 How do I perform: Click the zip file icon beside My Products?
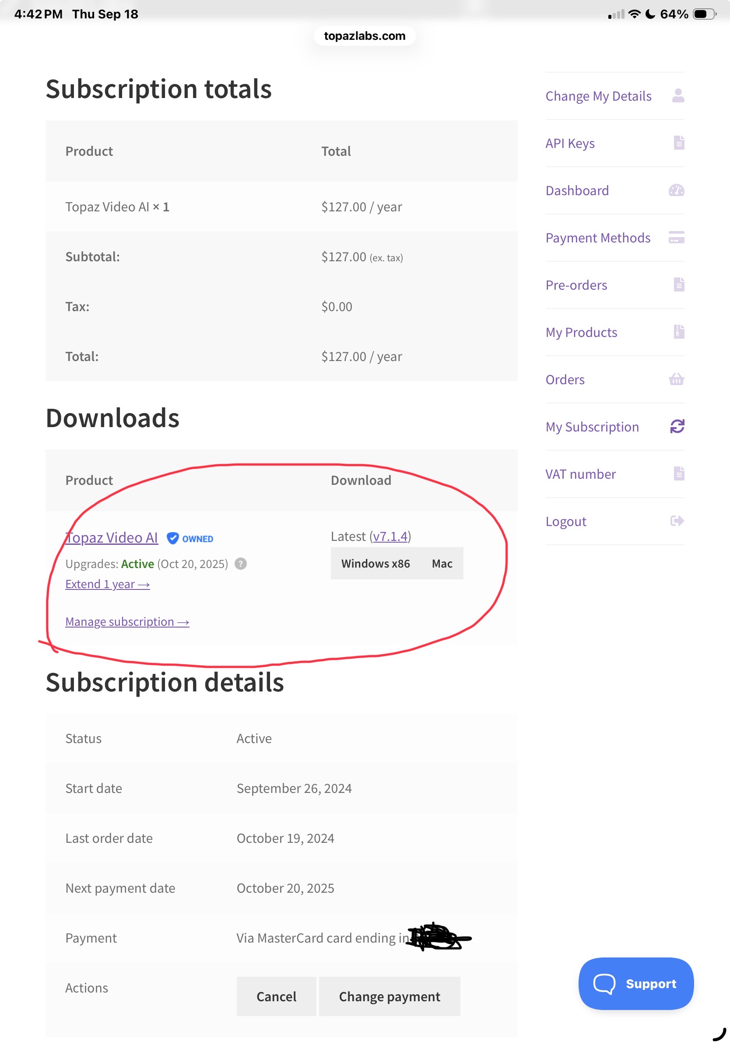(x=678, y=332)
